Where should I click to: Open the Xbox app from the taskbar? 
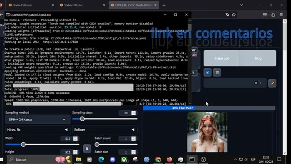124,159
